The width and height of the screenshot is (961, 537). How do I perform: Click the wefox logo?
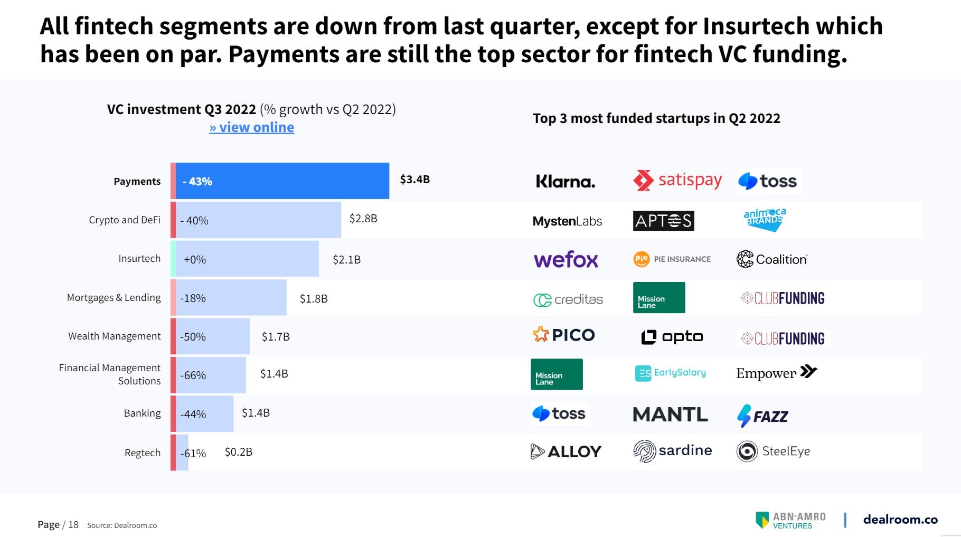click(566, 260)
